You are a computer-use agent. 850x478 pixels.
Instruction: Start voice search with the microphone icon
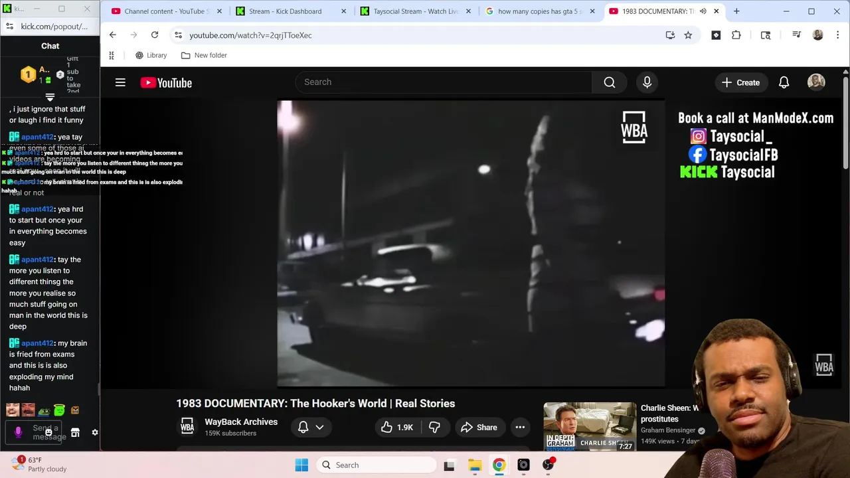[647, 82]
